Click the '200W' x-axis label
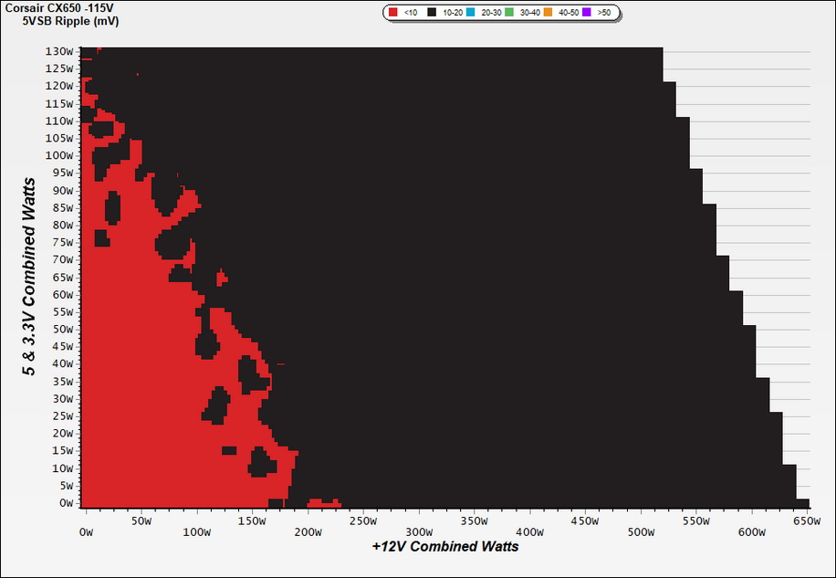 (308, 532)
